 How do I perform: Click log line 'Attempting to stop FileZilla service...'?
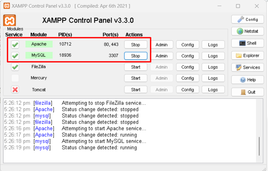point(104,103)
